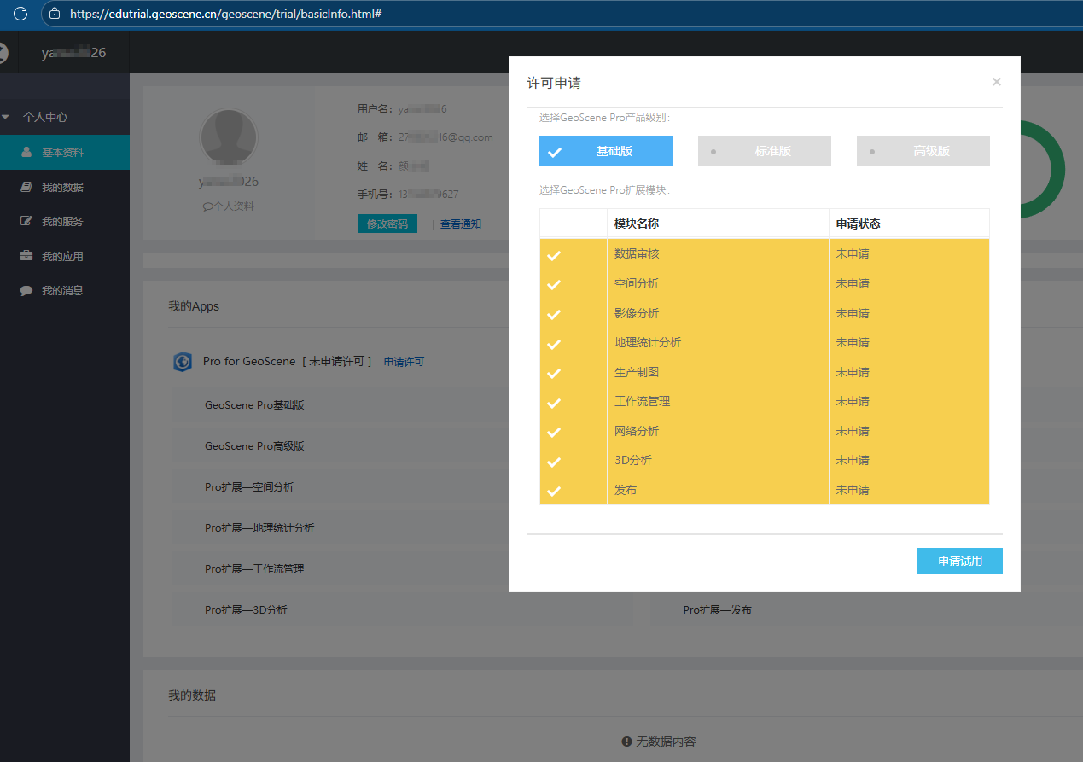This screenshot has height=762, width=1083.
Task: Close the 许可申请 dialog with the X
Action: pyautogui.click(x=996, y=82)
